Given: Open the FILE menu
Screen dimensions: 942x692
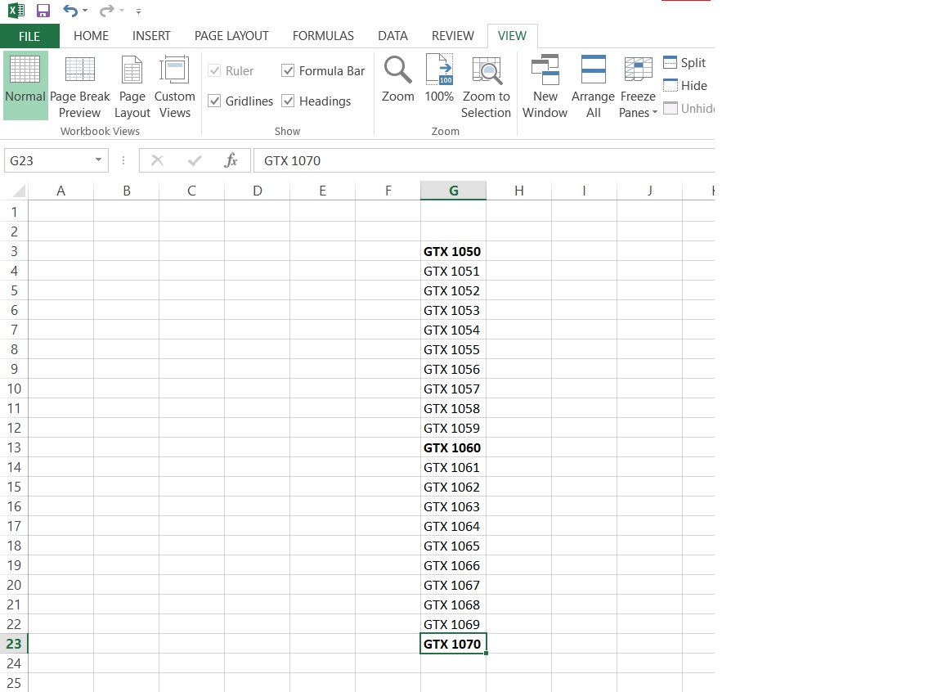Looking at the screenshot, I should (x=29, y=36).
